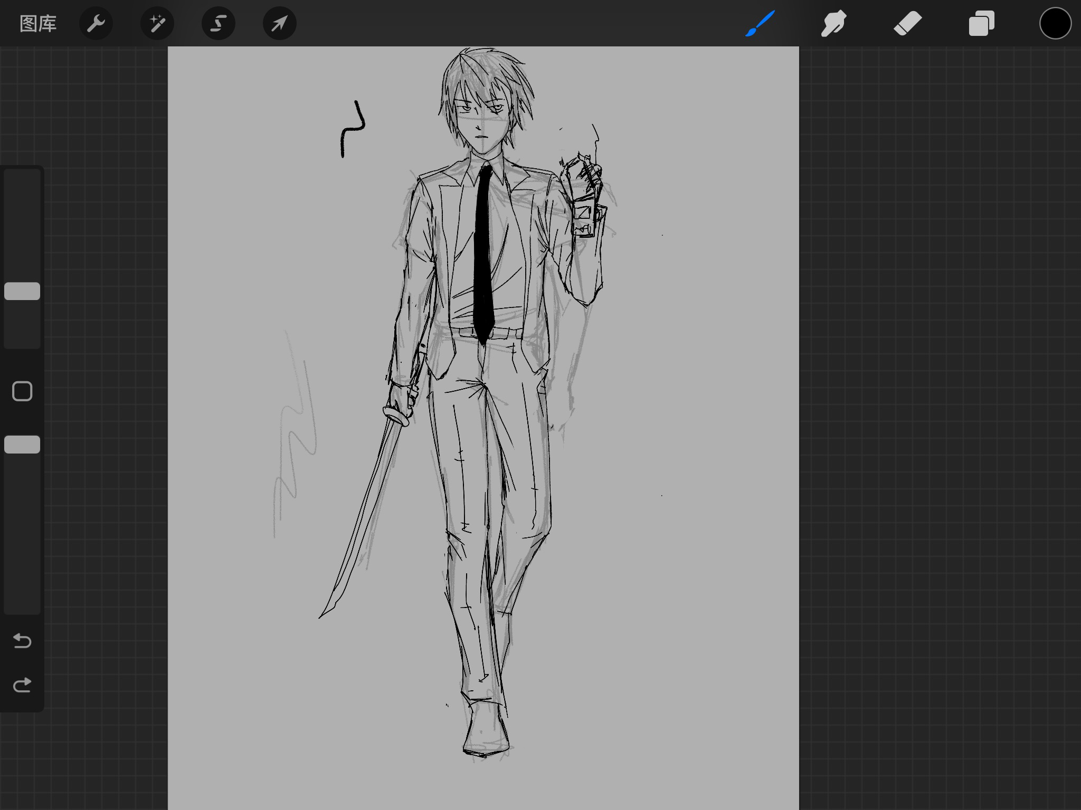Open the Gallery (图库) view

point(38,24)
